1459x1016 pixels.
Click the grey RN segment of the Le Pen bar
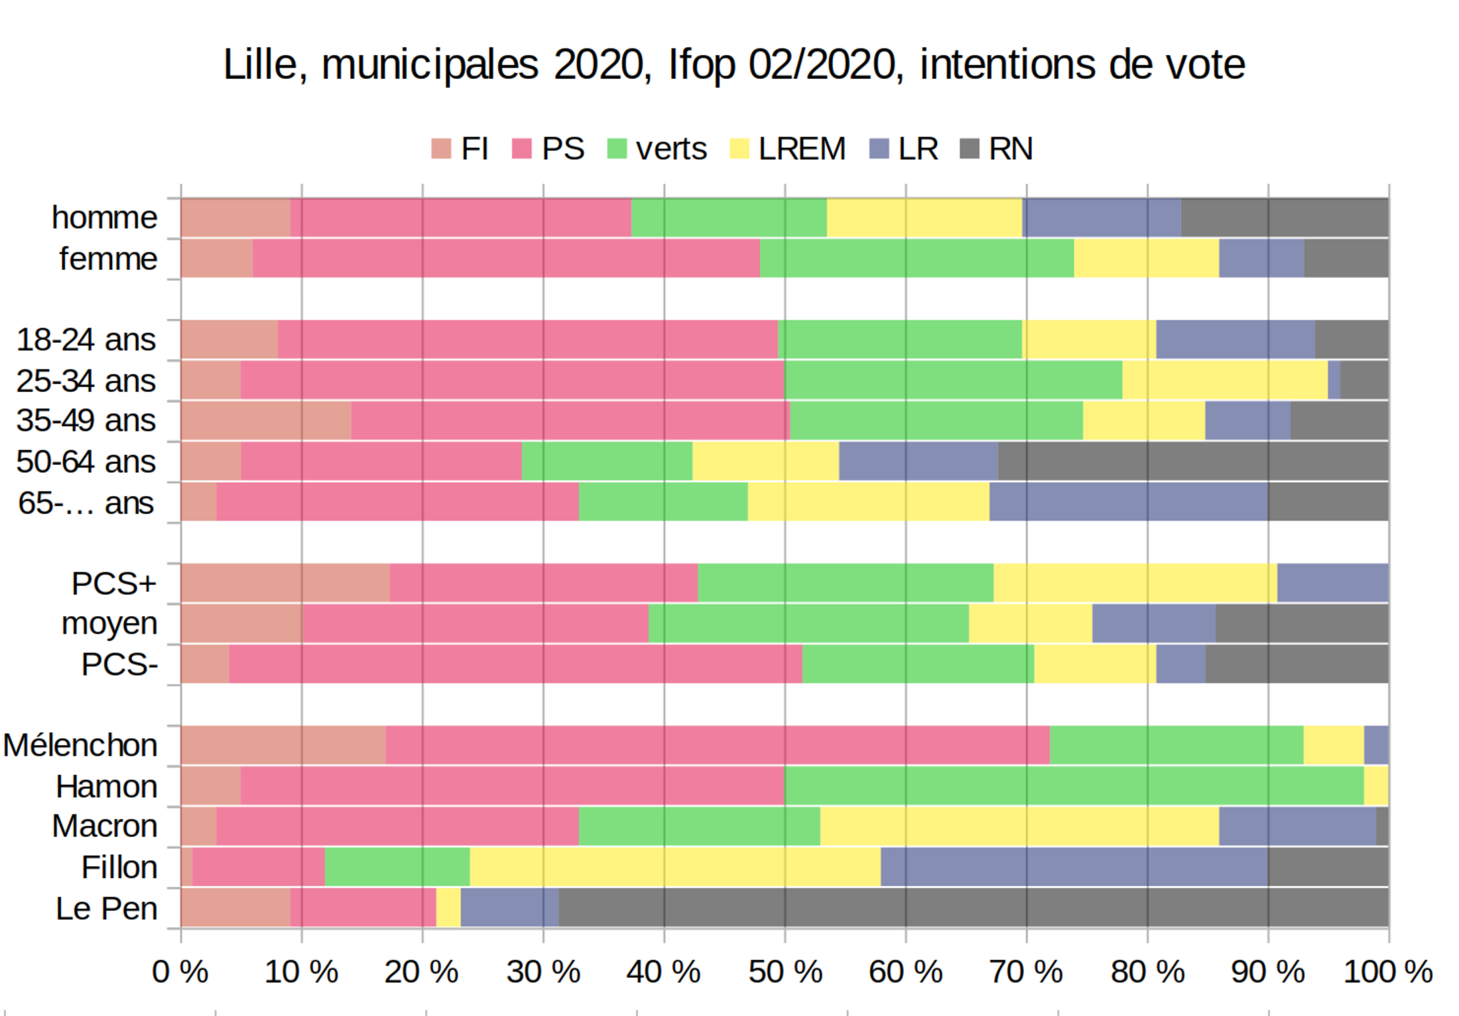tap(973, 908)
